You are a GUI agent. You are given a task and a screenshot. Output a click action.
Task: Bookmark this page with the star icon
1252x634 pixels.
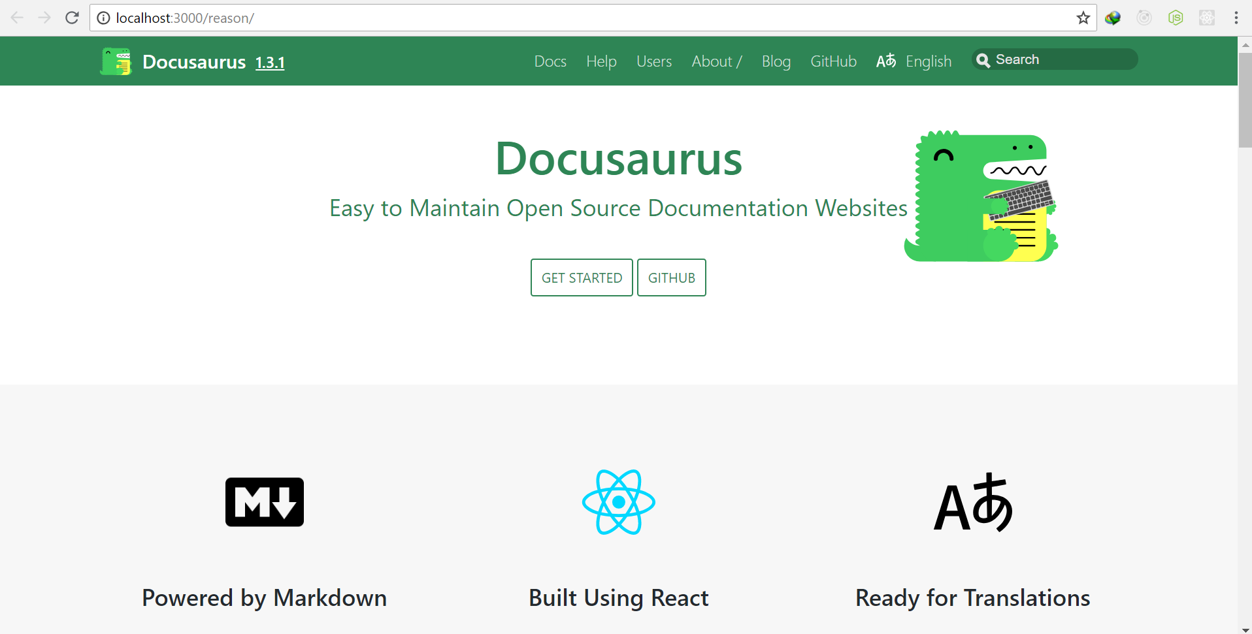tap(1083, 18)
